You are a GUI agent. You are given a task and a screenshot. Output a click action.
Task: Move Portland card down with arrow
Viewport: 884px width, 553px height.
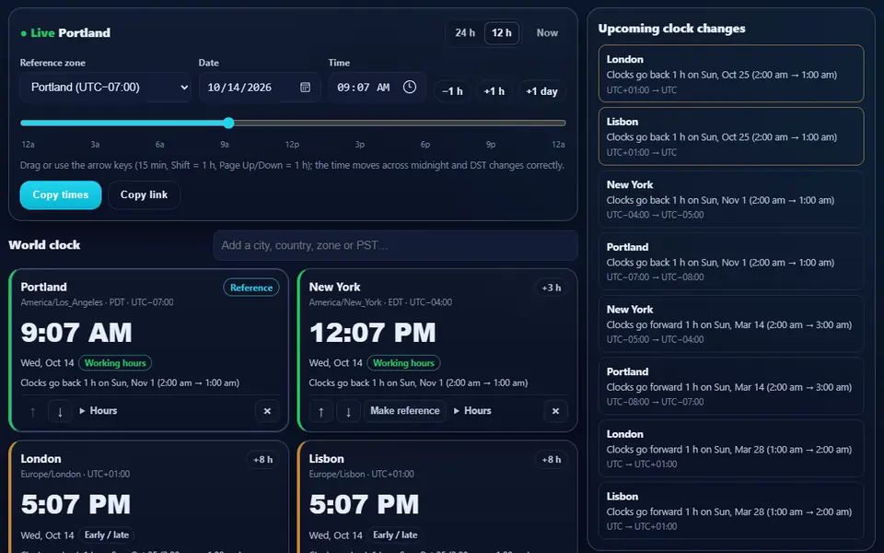point(60,411)
